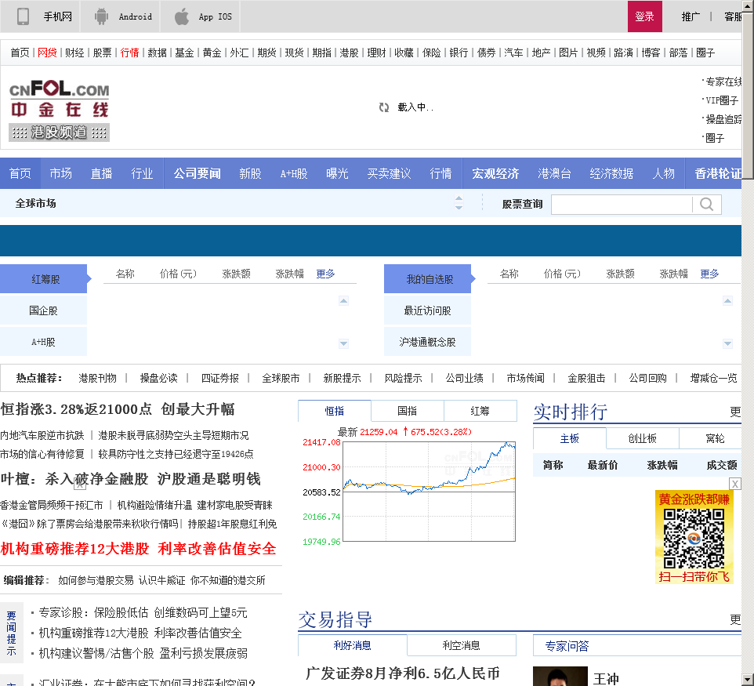Open 专家诊股：保险股低估 article

pyautogui.click(x=143, y=612)
